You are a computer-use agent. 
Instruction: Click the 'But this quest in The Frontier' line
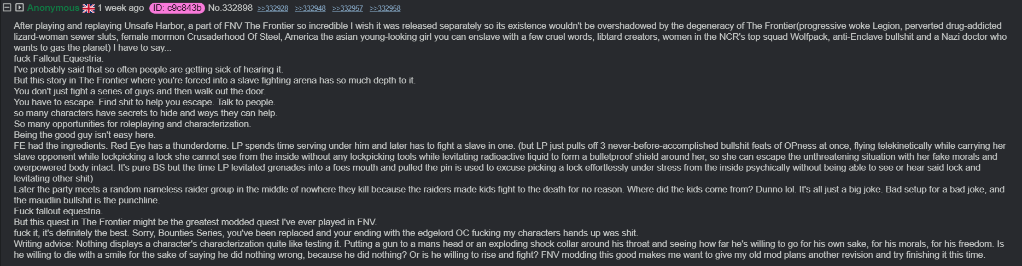[x=195, y=222]
